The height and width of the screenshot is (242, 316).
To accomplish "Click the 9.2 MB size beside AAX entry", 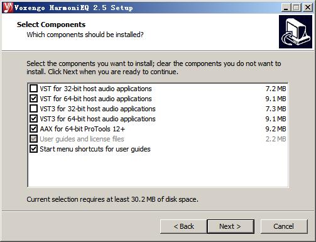I will (276, 129).
